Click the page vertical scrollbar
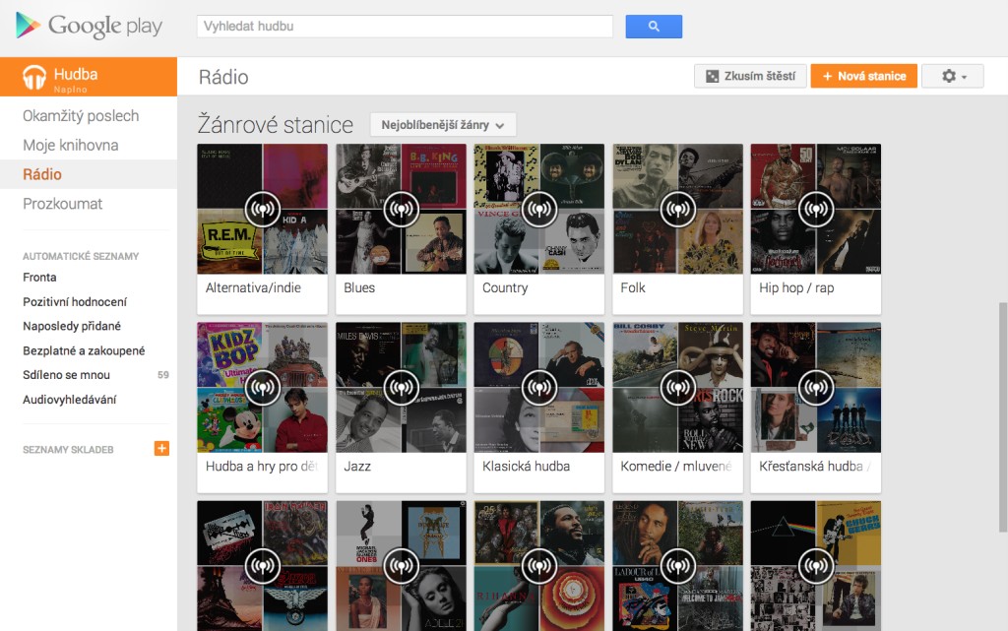The image size is (1008, 631). [1002, 417]
